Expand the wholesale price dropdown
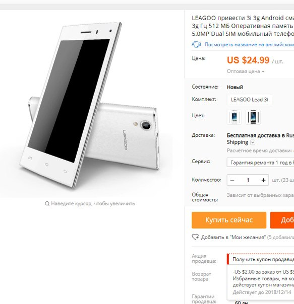 [x=246, y=71]
